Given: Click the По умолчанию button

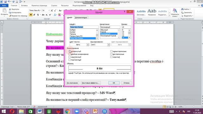Looking at the screenshot, I should point(72,83).
